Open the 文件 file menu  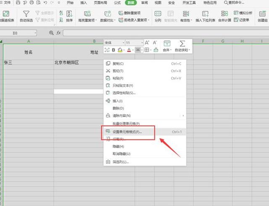(5, 3)
